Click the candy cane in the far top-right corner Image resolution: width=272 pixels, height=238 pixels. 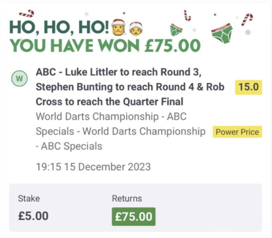(x=247, y=19)
